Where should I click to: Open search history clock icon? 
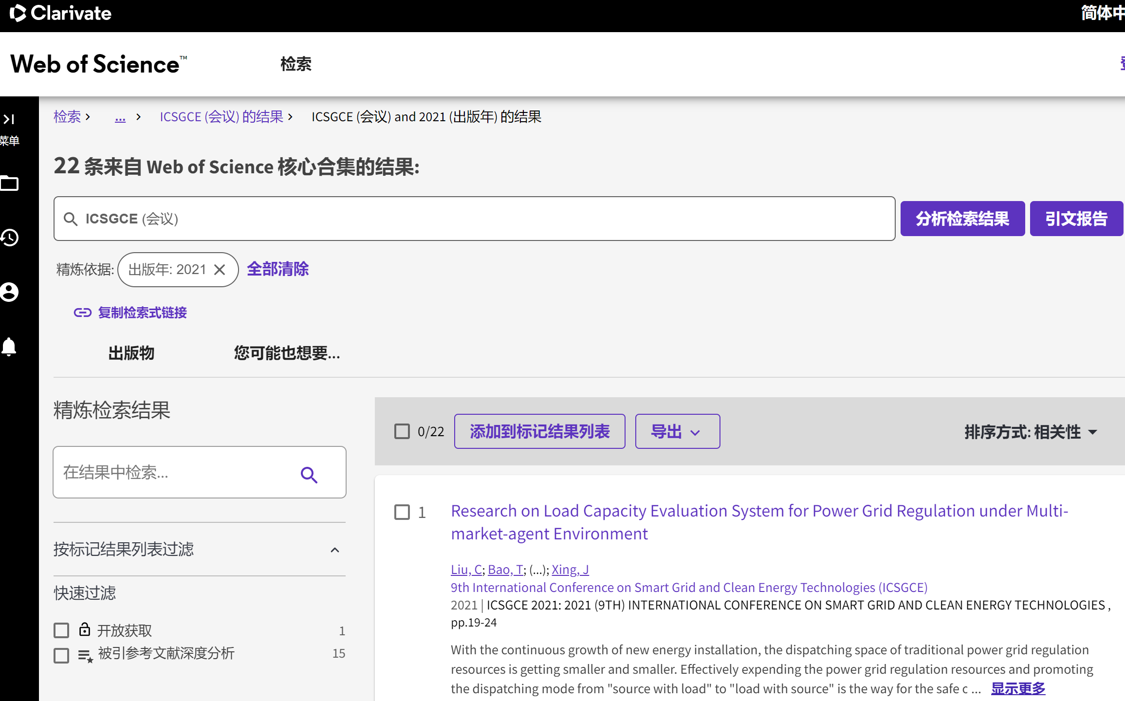pyautogui.click(x=9, y=238)
